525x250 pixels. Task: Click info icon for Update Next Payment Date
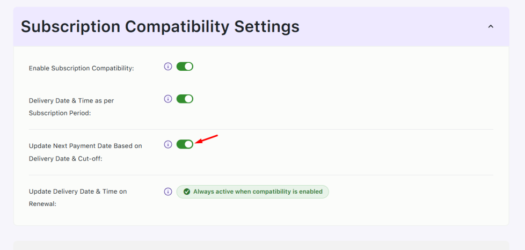tap(168, 144)
